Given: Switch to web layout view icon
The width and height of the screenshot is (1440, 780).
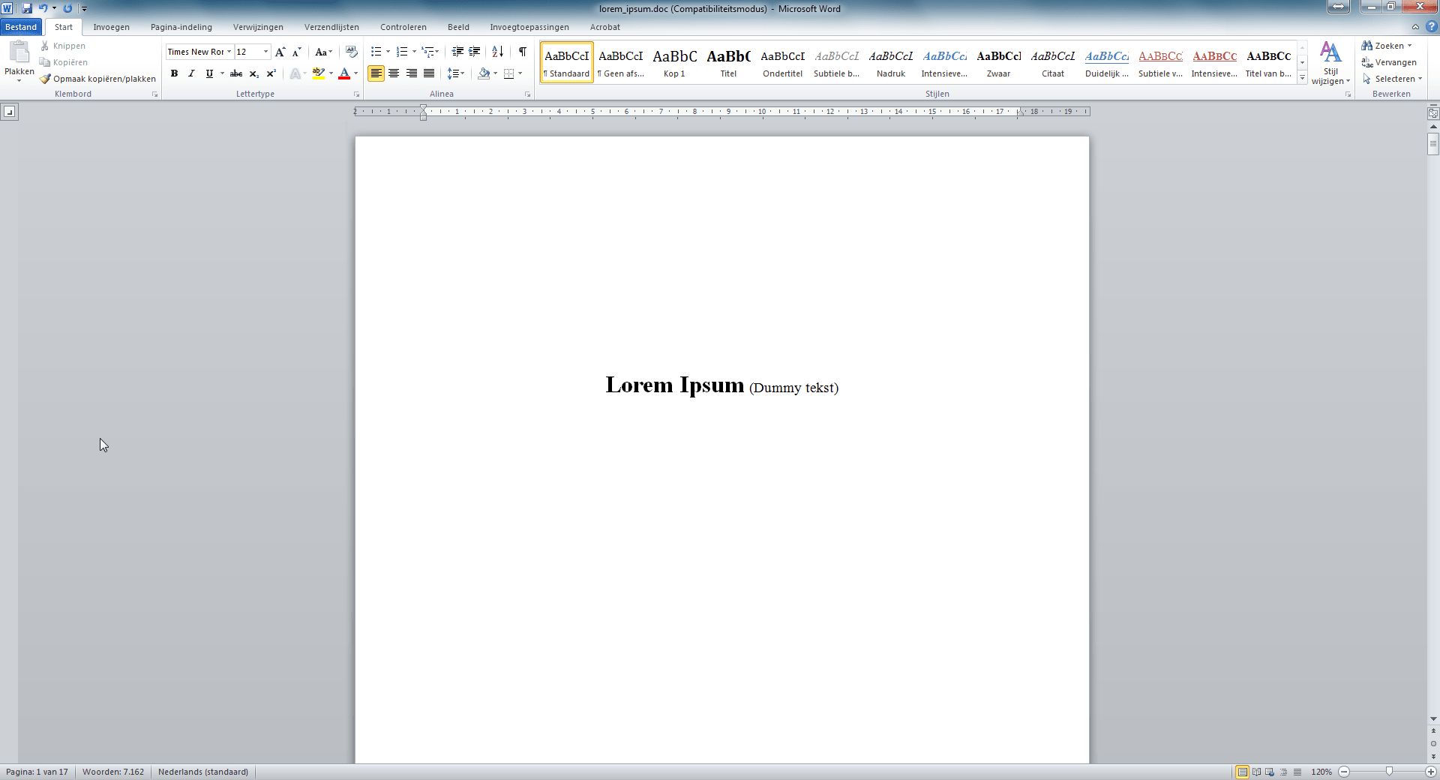Looking at the screenshot, I should (1270, 772).
